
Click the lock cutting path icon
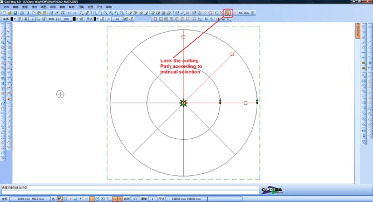click(228, 13)
